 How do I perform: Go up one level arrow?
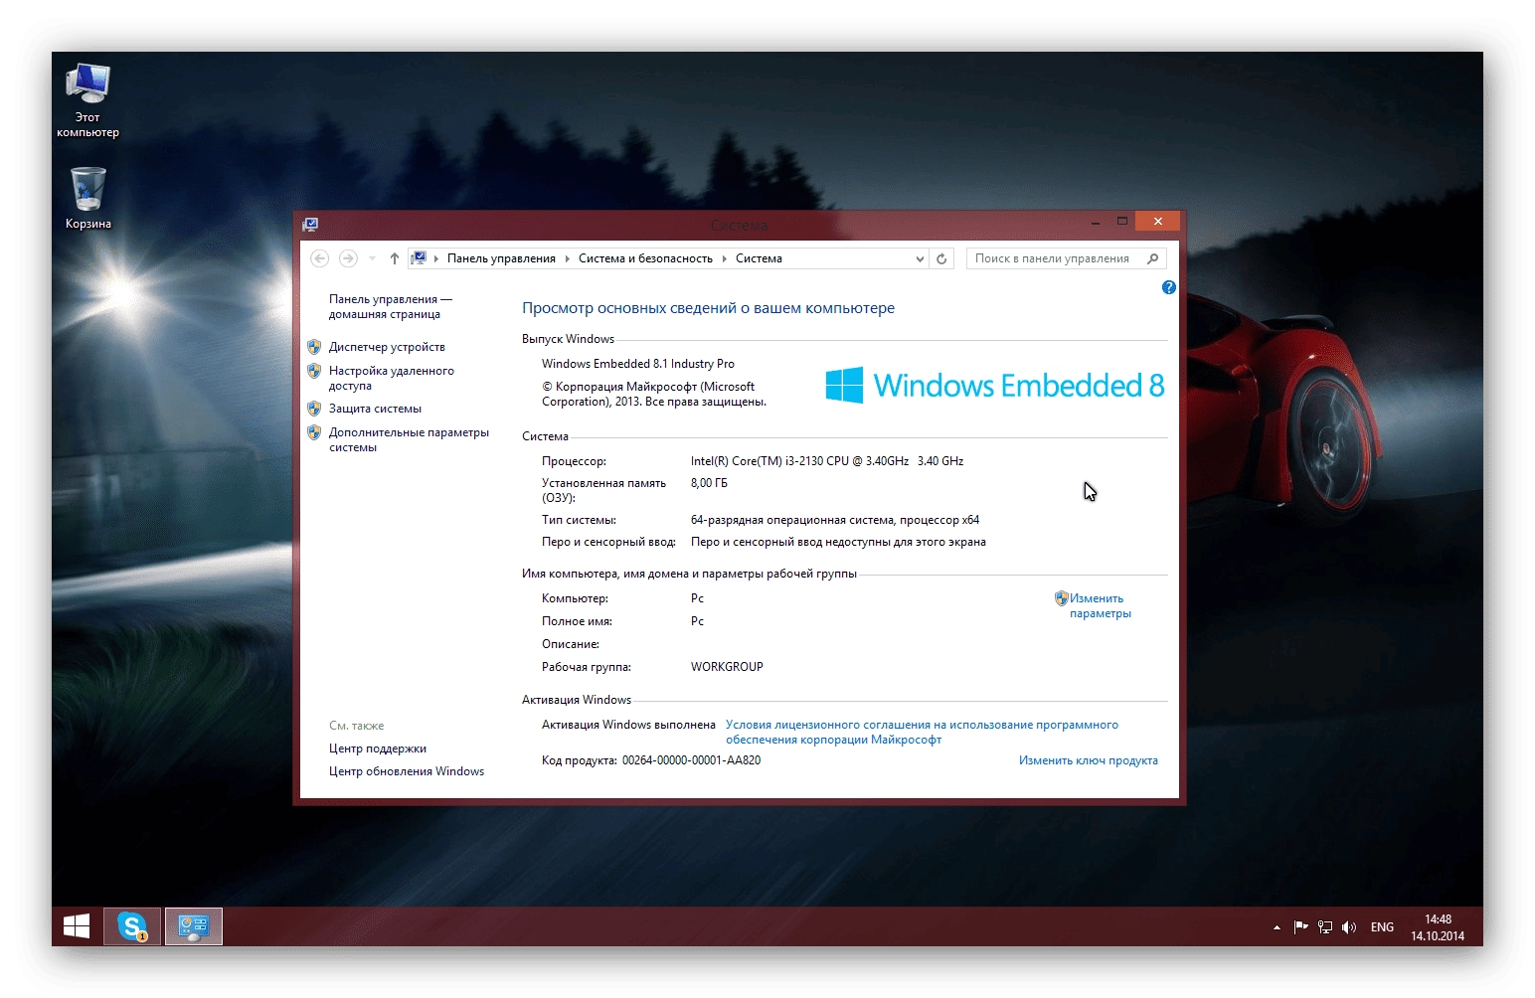coord(395,258)
